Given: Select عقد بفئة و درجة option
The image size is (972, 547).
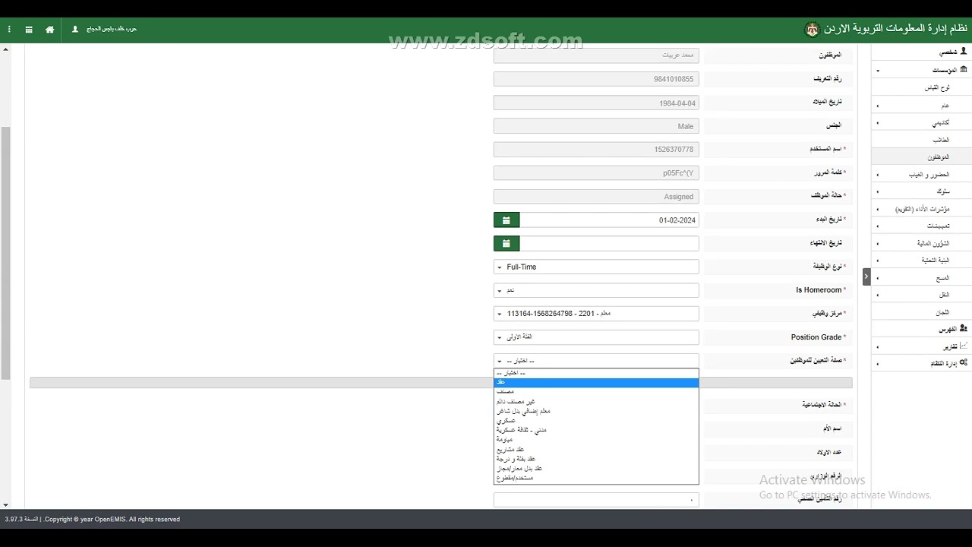Looking at the screenshot, I should click(596, 459).
